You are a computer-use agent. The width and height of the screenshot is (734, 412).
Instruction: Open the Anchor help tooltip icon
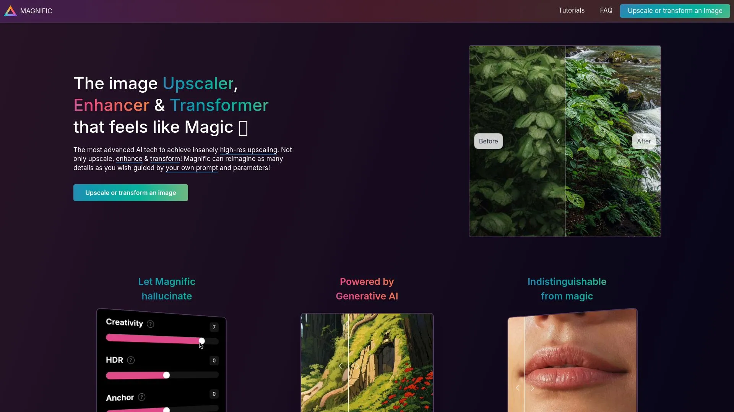141,397
